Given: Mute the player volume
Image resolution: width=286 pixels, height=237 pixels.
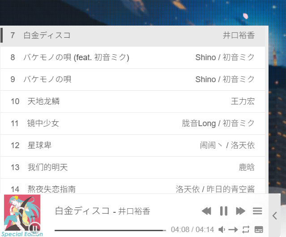Looking at the screenshot, I should coord(222,229).
